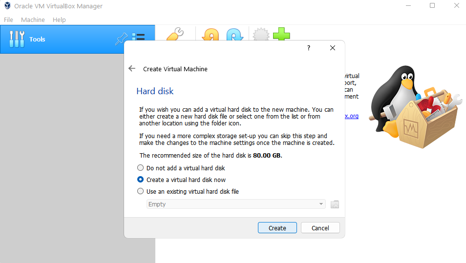
Task: Click the grey New machine starburst icon
Action: coord(261,34)
